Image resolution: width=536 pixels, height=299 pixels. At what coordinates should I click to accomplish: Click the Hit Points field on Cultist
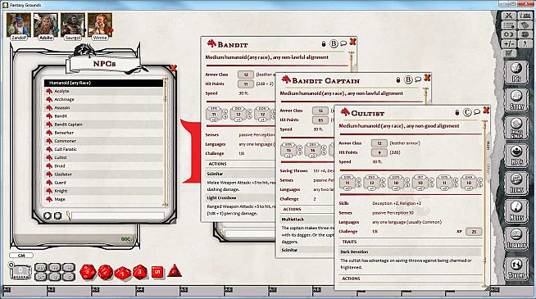tap(379, 152)
